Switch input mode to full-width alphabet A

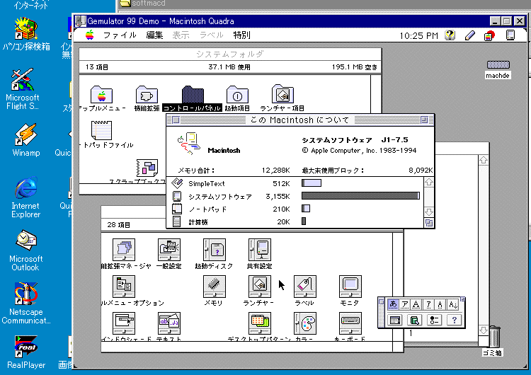416,304
